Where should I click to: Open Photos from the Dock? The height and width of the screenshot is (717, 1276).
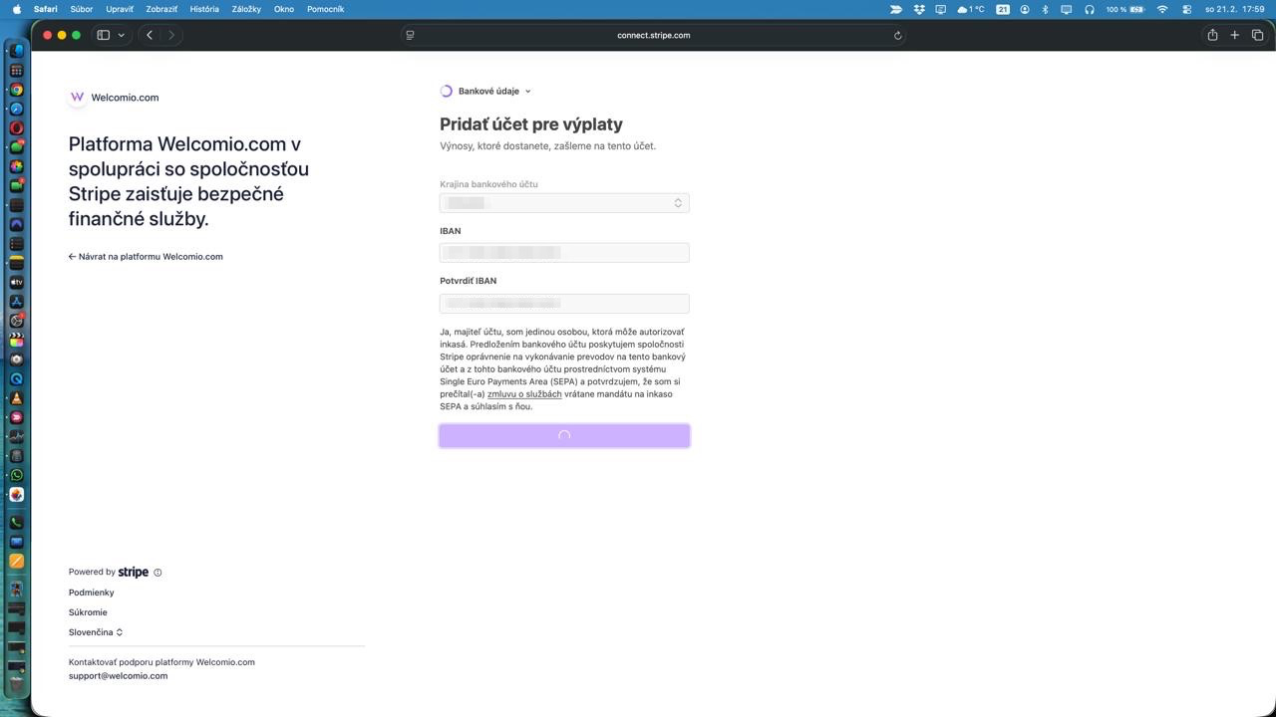click(x=16, y=166)
